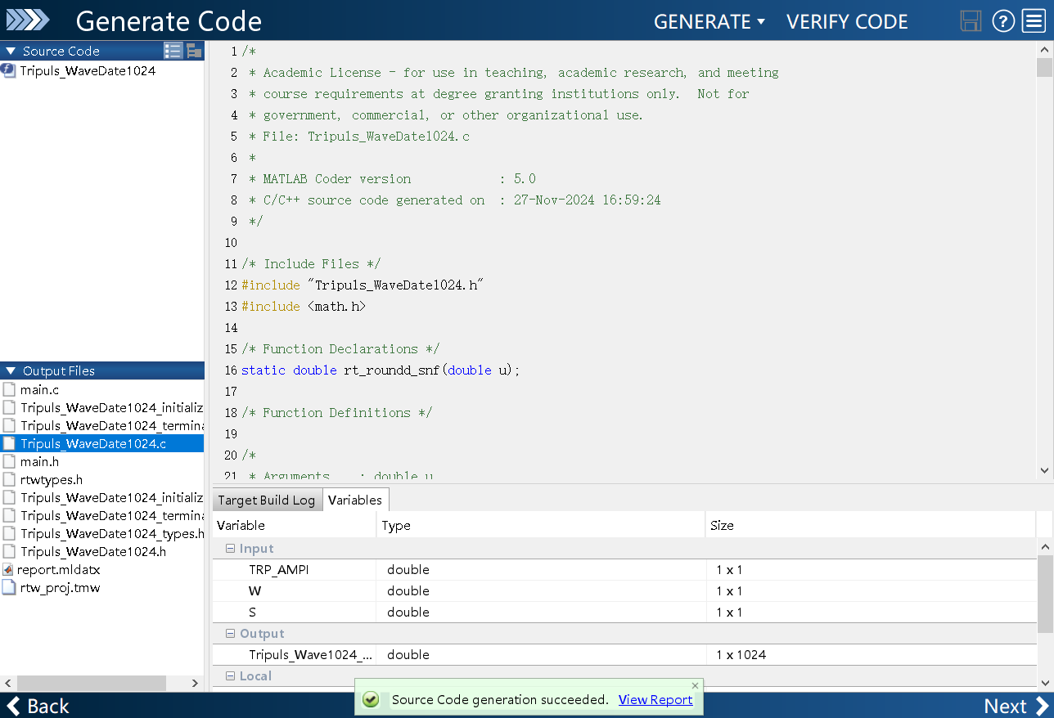Click the rtw_proj.tmw file icon
The height and width of the screenshot is (718, 1054).
pyautogui.click(x=9, y=588)
